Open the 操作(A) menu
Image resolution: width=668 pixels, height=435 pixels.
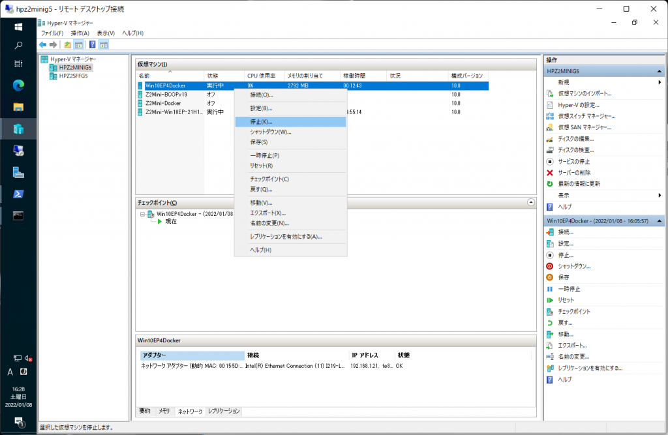click(80, 33)
